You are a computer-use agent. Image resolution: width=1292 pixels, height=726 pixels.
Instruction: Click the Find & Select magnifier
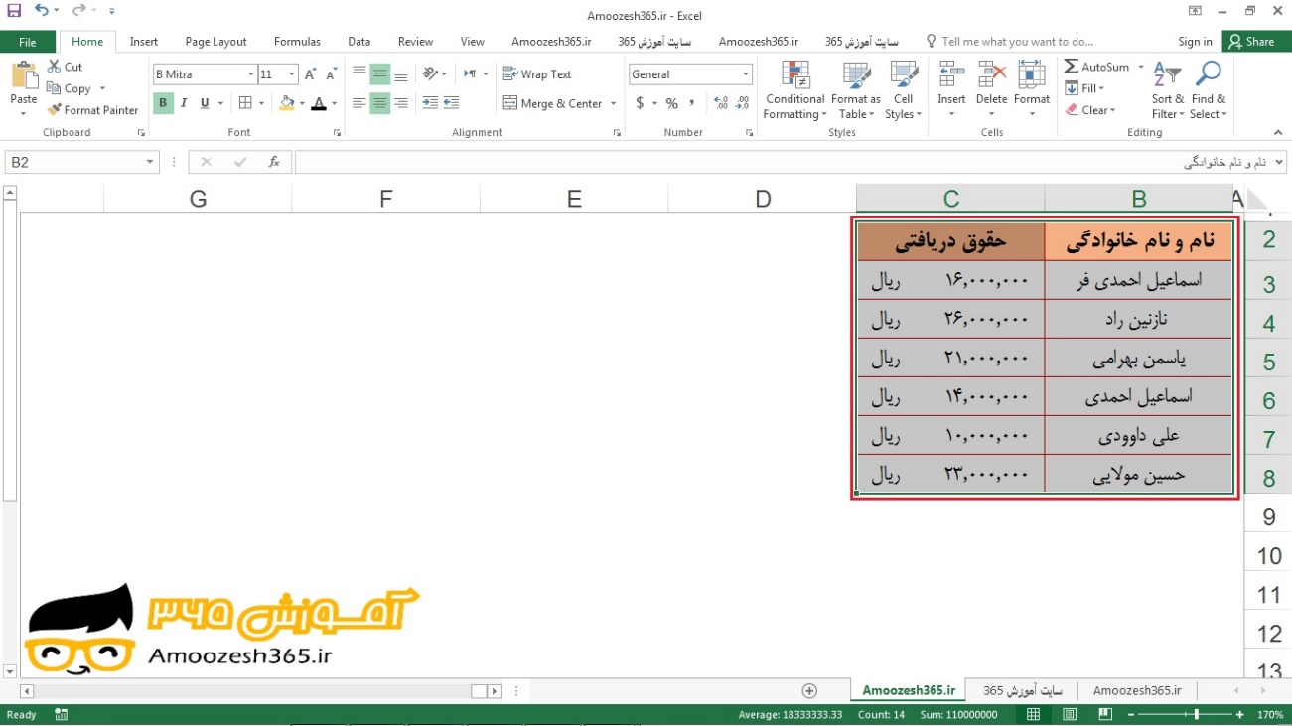coord(1209,91)
